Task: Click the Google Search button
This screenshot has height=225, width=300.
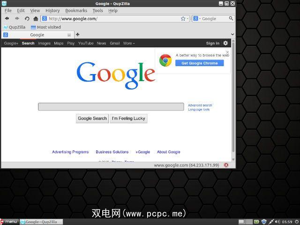Action: pyautogui.click(x=92, y=119)
